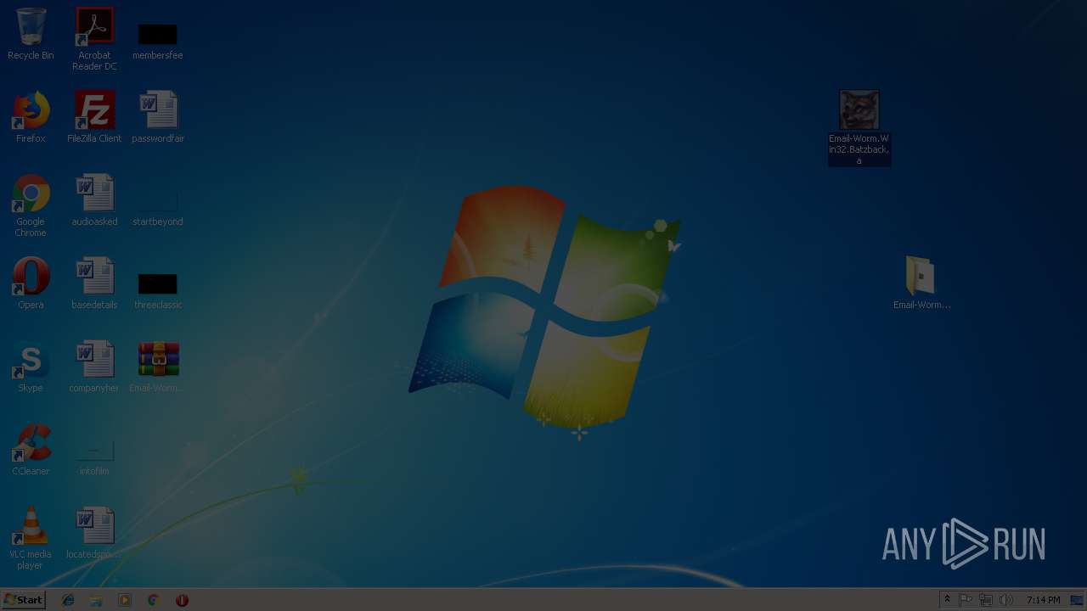The height and width of the screenshot is (611, 1087).
Task: Select the companyher Word document
Action: (x=94, y=367)
